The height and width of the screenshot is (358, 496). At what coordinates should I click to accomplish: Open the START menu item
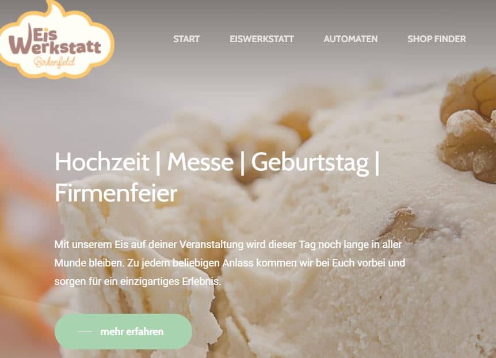tap(186, 39)
